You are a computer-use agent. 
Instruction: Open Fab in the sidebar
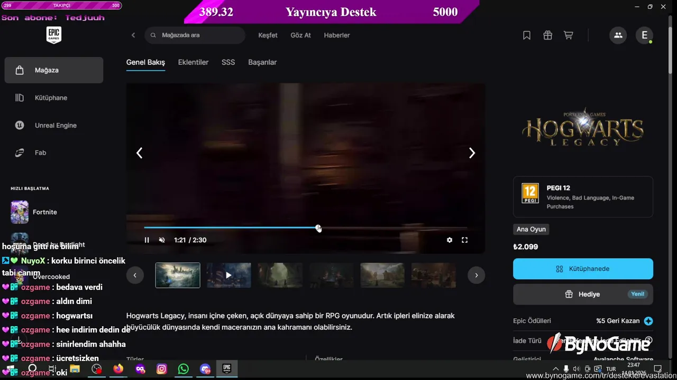[53, 153]
